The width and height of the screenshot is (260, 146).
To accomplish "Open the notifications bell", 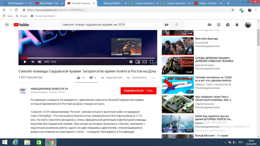I will [x=237, y=25].
